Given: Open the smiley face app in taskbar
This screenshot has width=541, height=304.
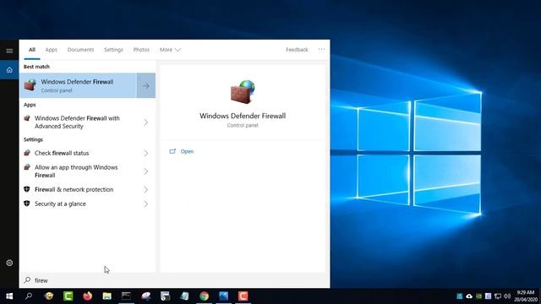Looking at the screenshot, I should point(49,296).
